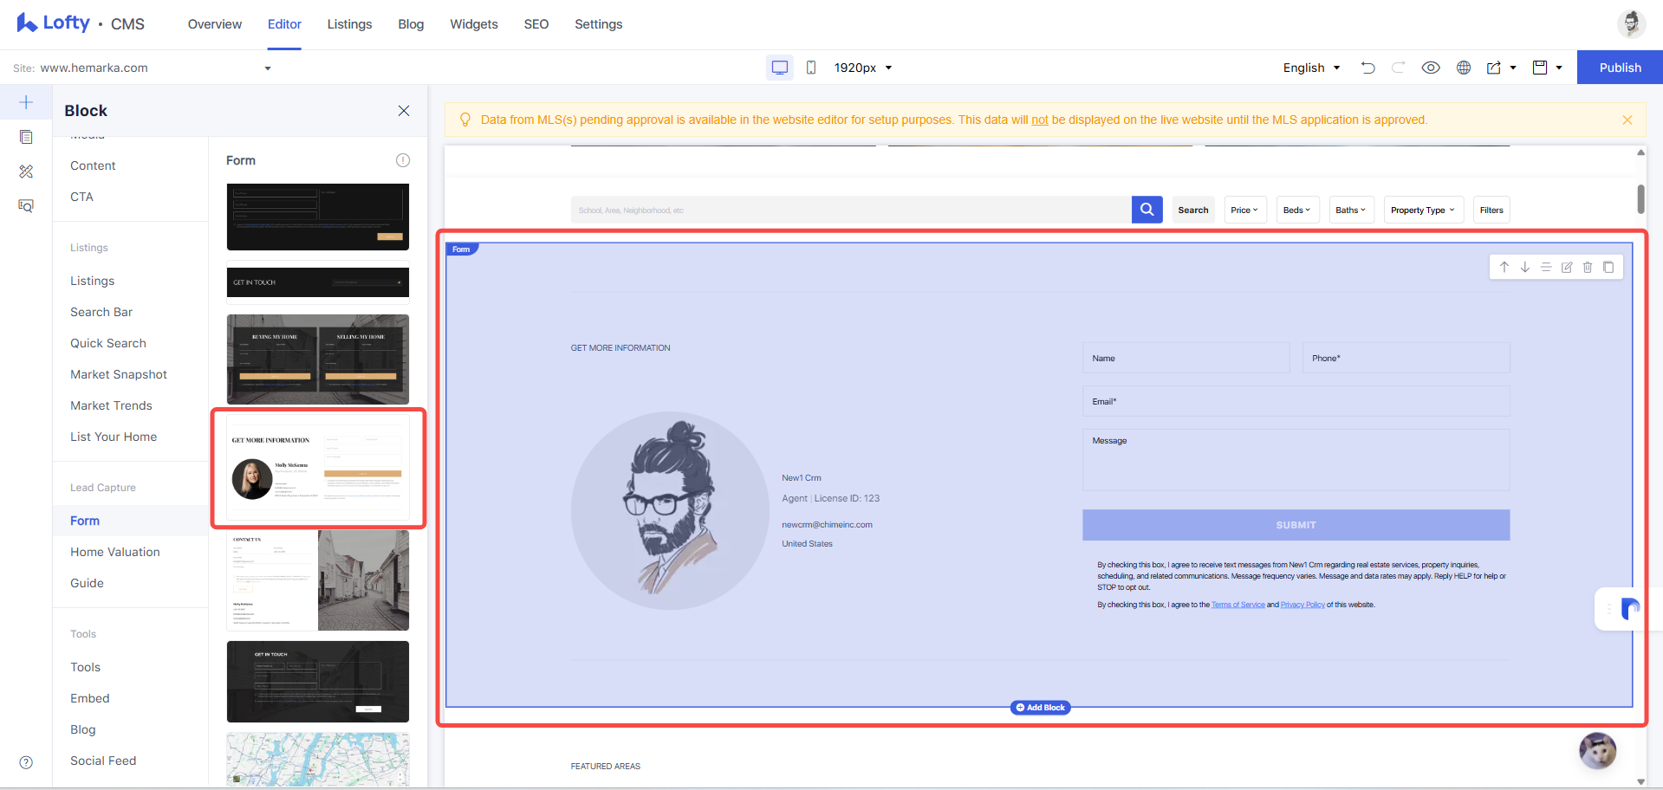
Task: Open the Blog tab in top navigation
Action: [x=411, y=24]
